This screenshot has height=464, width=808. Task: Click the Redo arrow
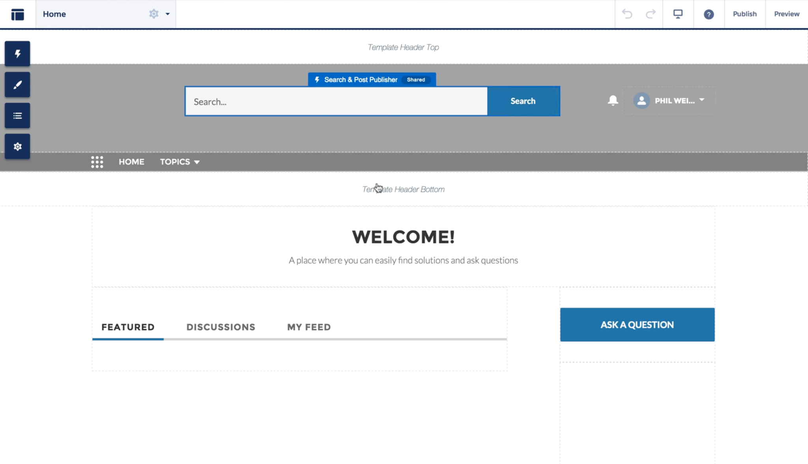pos(651,14)
